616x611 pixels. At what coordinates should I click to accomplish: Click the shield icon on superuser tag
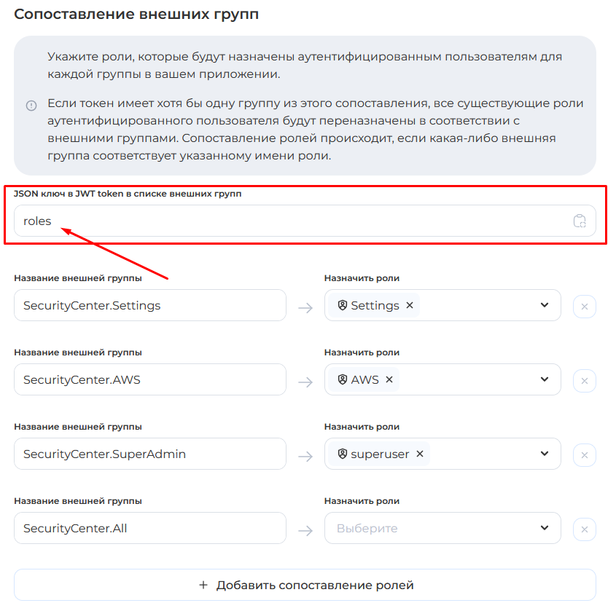click(343, 454)
